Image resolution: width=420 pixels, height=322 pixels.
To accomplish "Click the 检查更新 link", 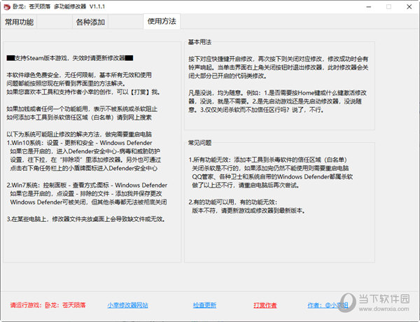I will (x=204, y=305).
